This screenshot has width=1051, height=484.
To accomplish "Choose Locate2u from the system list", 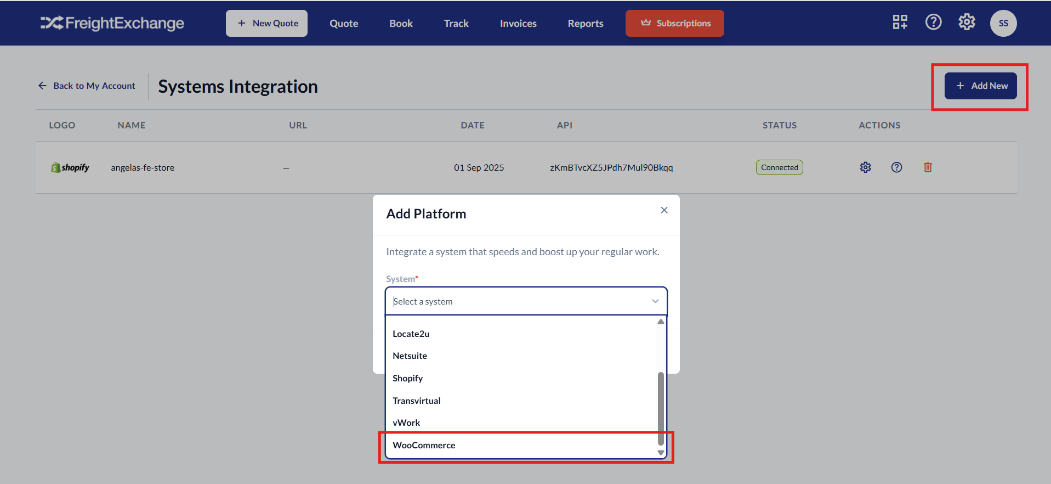I will pyautogui.click(x=521, y=334).
